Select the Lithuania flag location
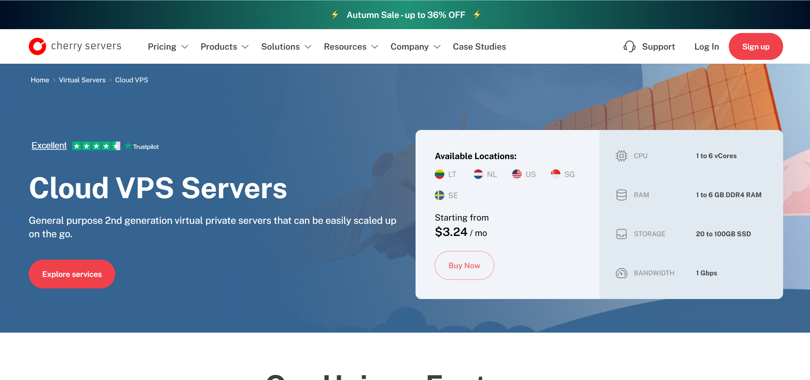Screen dimensions: 810x380 (440, 174)
